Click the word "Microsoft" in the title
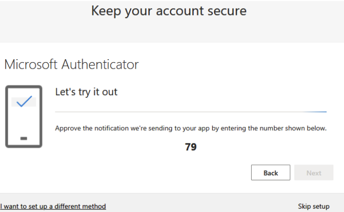The image size is (344, 212). tap(31, 65)
